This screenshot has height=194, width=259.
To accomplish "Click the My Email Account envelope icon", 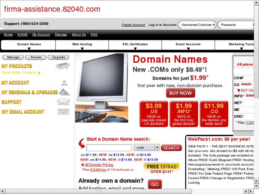I will [x=63, y=112].
